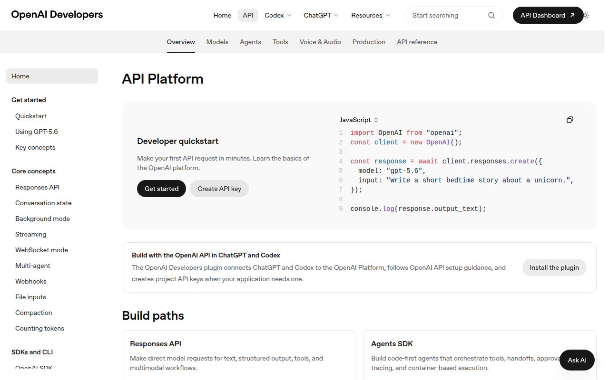This screenshot has width=609, height=380.
Task: Switch to the Voice & Audio tab
Action: coord(320,42)
